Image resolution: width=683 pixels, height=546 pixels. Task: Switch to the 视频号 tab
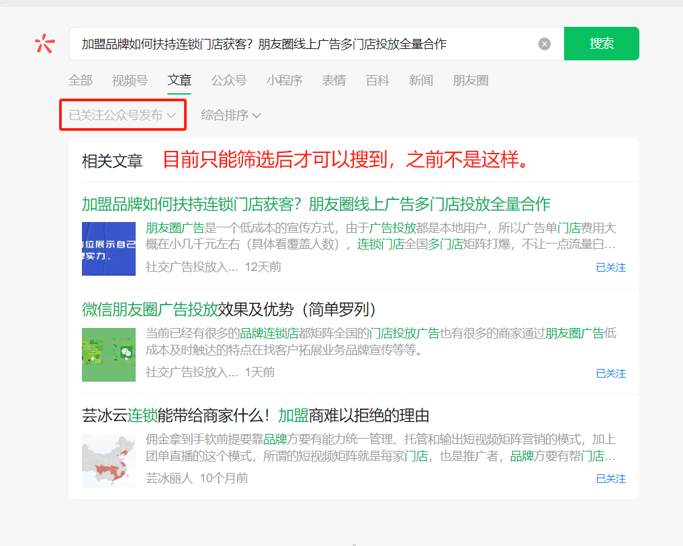click(130, 80)
